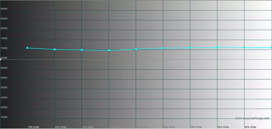272x129 pixels.
Task: Click the cyan marker at 50% White
Action: [x=136, y=49]
